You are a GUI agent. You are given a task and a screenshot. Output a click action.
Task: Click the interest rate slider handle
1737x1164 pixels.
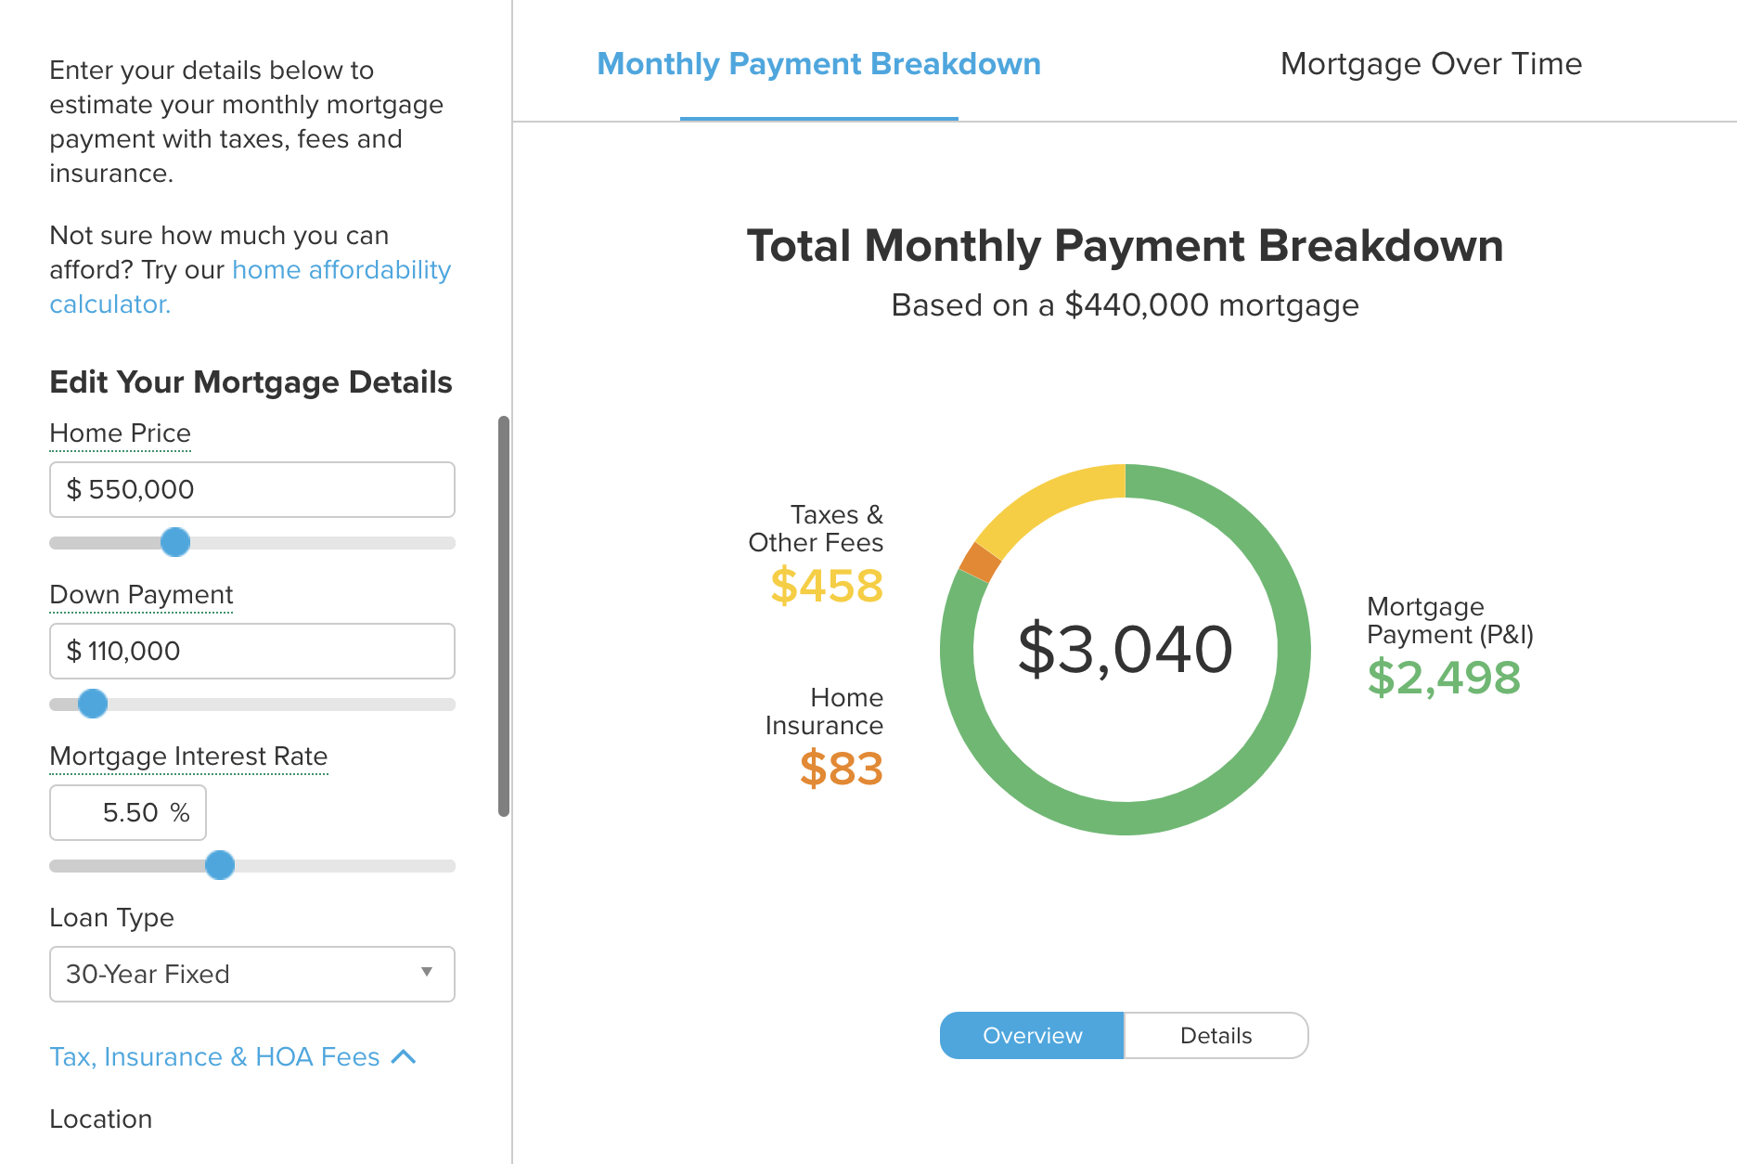tap(220, 865)
